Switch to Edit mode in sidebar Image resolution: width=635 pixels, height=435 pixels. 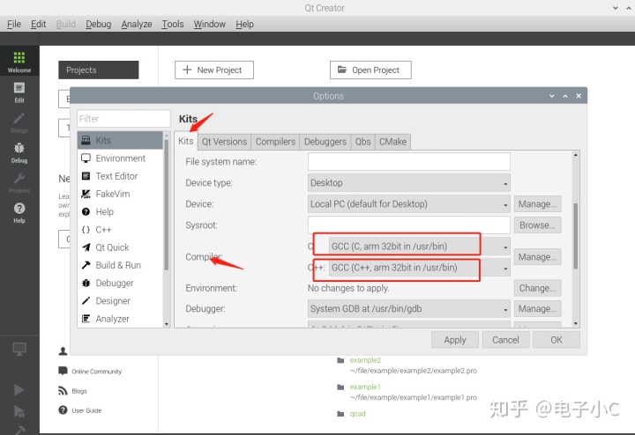pyautogui.click(x=19, y=92)
